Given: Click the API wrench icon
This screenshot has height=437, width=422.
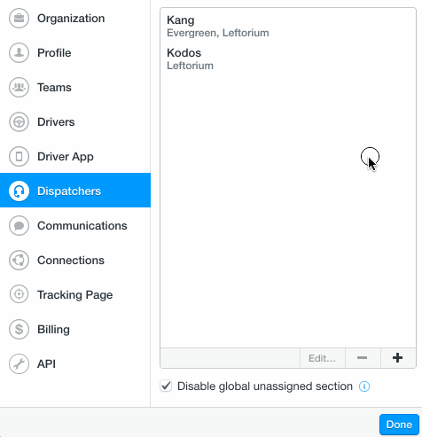Looking at the screenshot, I should click(x=19, y=363).
